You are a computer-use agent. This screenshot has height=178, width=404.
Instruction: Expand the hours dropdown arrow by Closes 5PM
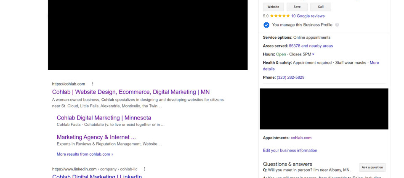[313, 54]
